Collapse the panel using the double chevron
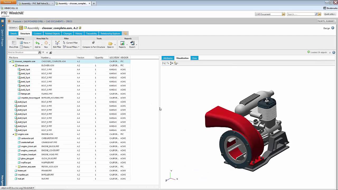338x190 pixels. point(330,52)
